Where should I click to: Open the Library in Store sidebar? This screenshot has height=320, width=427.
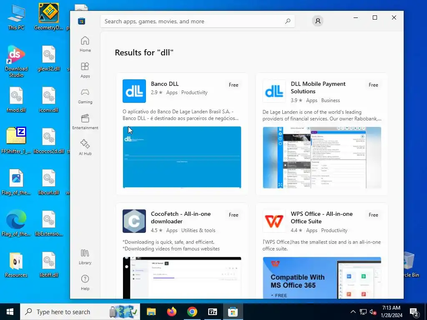85,257
